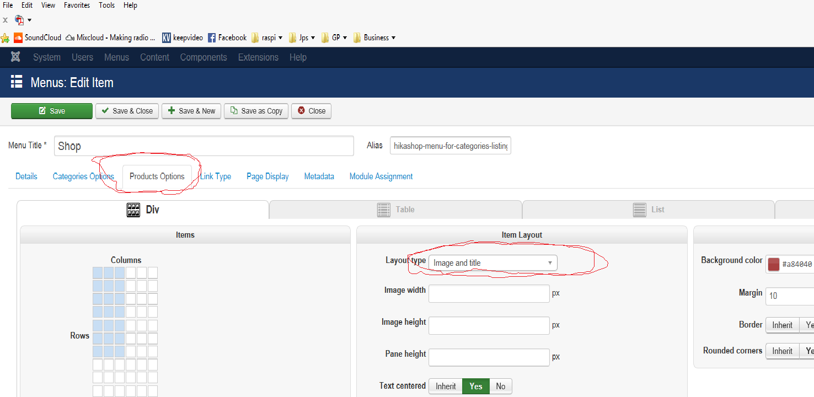814x397 pixels.
Task: Click the Joomla logo icon
Action: pos(16,57)
